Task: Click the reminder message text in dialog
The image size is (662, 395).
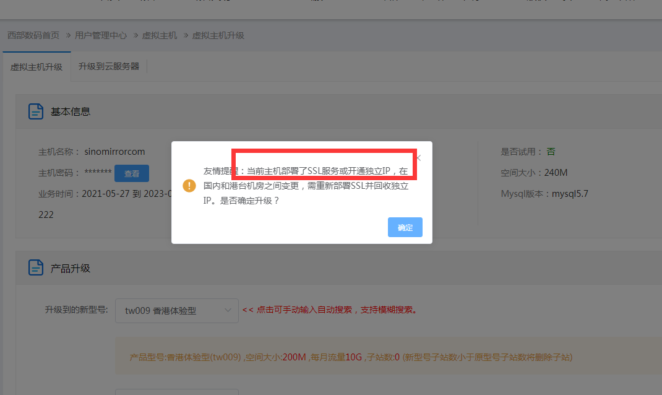Action: point(306,186)
